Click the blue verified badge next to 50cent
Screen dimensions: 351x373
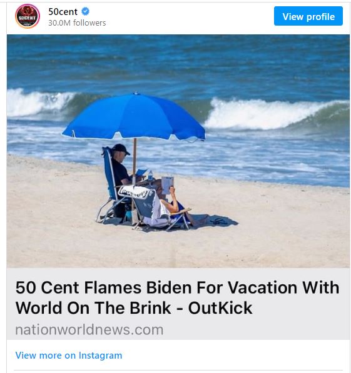point(86,11)
